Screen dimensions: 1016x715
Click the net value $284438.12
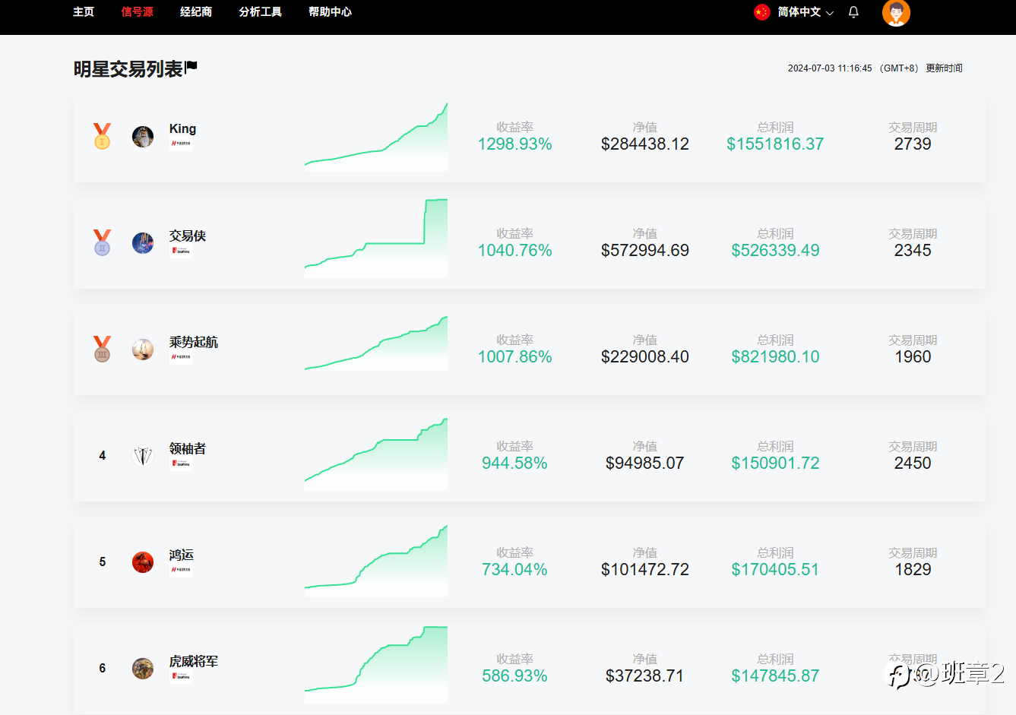pos(645,144)
